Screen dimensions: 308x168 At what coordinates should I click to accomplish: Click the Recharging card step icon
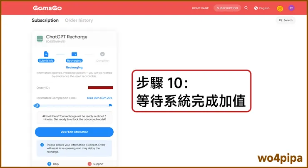(x=74, y=54)
